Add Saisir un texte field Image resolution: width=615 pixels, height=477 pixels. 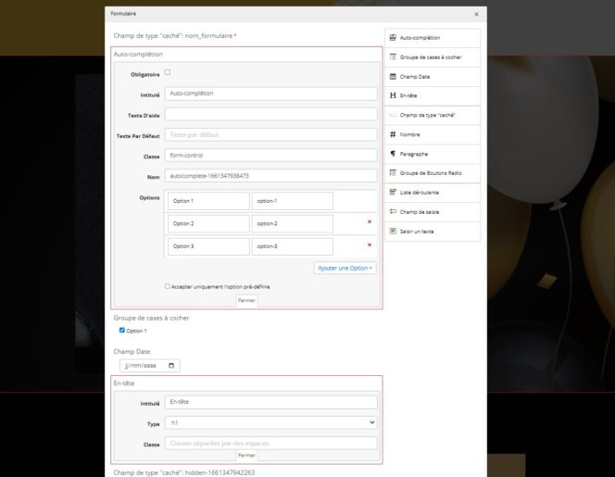[x=433, y=232]
